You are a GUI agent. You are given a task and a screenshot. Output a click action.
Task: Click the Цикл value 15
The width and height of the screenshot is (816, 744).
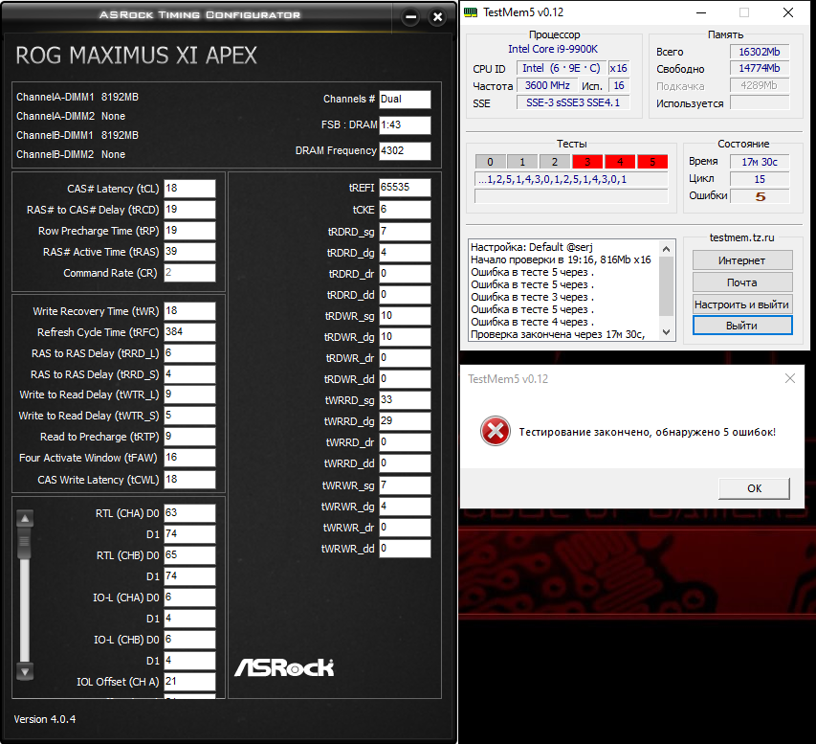(x=760, y=179)
